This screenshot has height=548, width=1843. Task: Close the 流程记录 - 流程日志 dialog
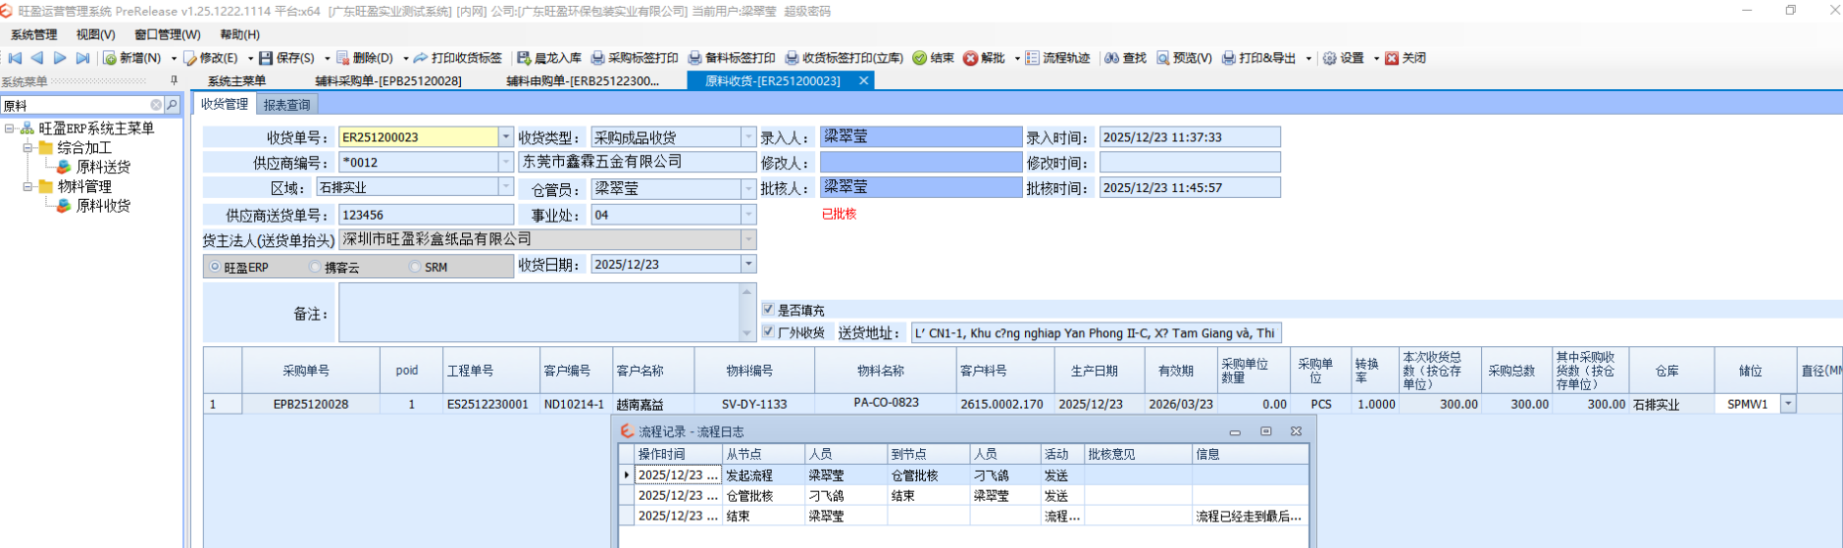click(x=1296, y=431)
